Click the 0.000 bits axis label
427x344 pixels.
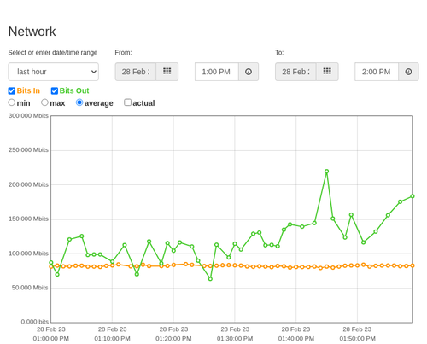(35, 322)
